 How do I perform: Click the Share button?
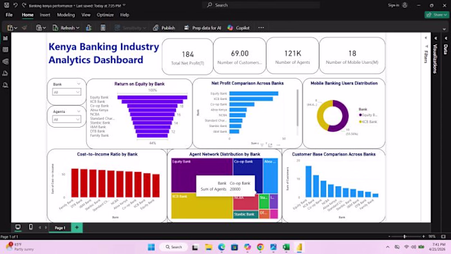(436, 15)
